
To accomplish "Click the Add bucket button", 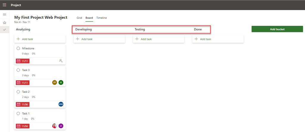I will (x=277, y=29).
